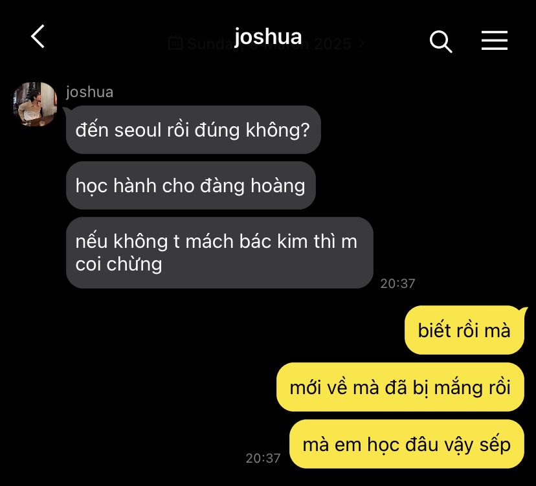Tap joshua's profile picture

click(x=35, y=104)
